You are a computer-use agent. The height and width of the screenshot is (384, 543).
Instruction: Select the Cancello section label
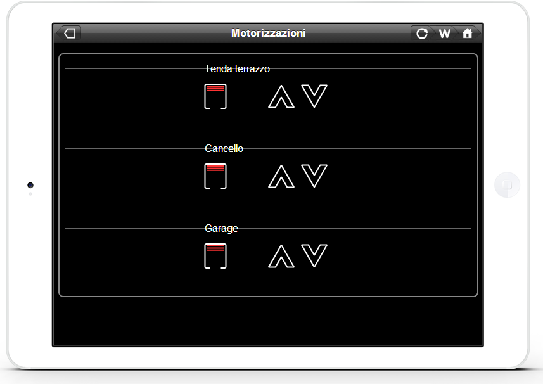pyautogui.click(x=224, y=148)
